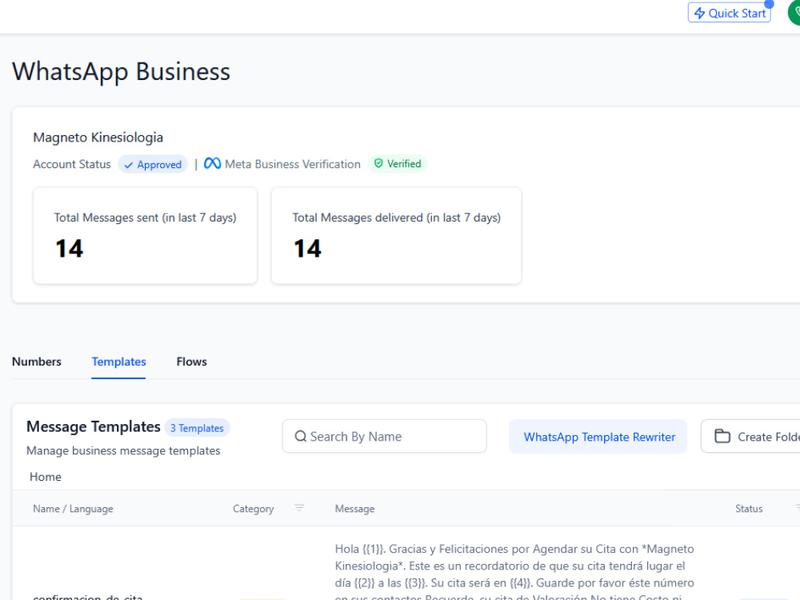Click the Create Folder folder icon

pyautogui.click(x=722, y=436)
